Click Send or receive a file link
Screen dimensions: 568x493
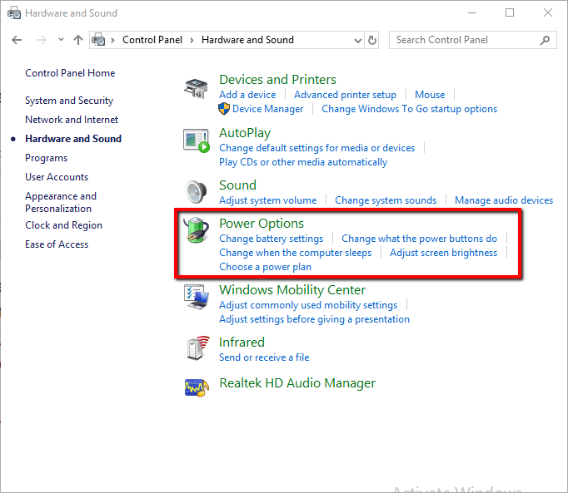pos(264,357)
